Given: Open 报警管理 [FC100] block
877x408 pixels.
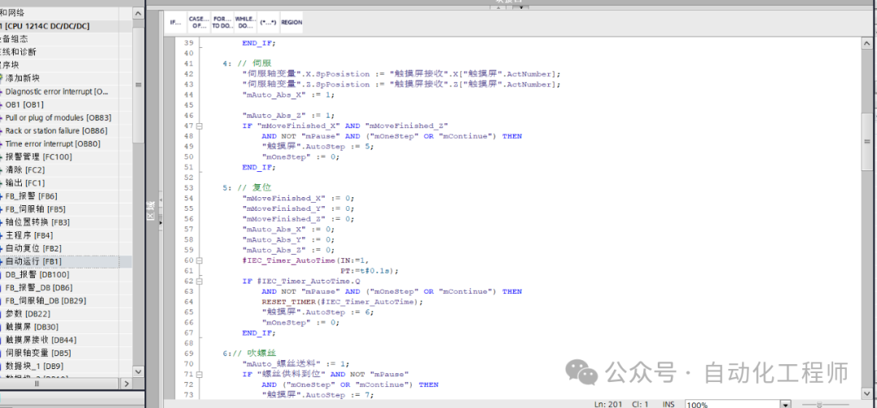Looking at the screenshot, I should [39, 157].
